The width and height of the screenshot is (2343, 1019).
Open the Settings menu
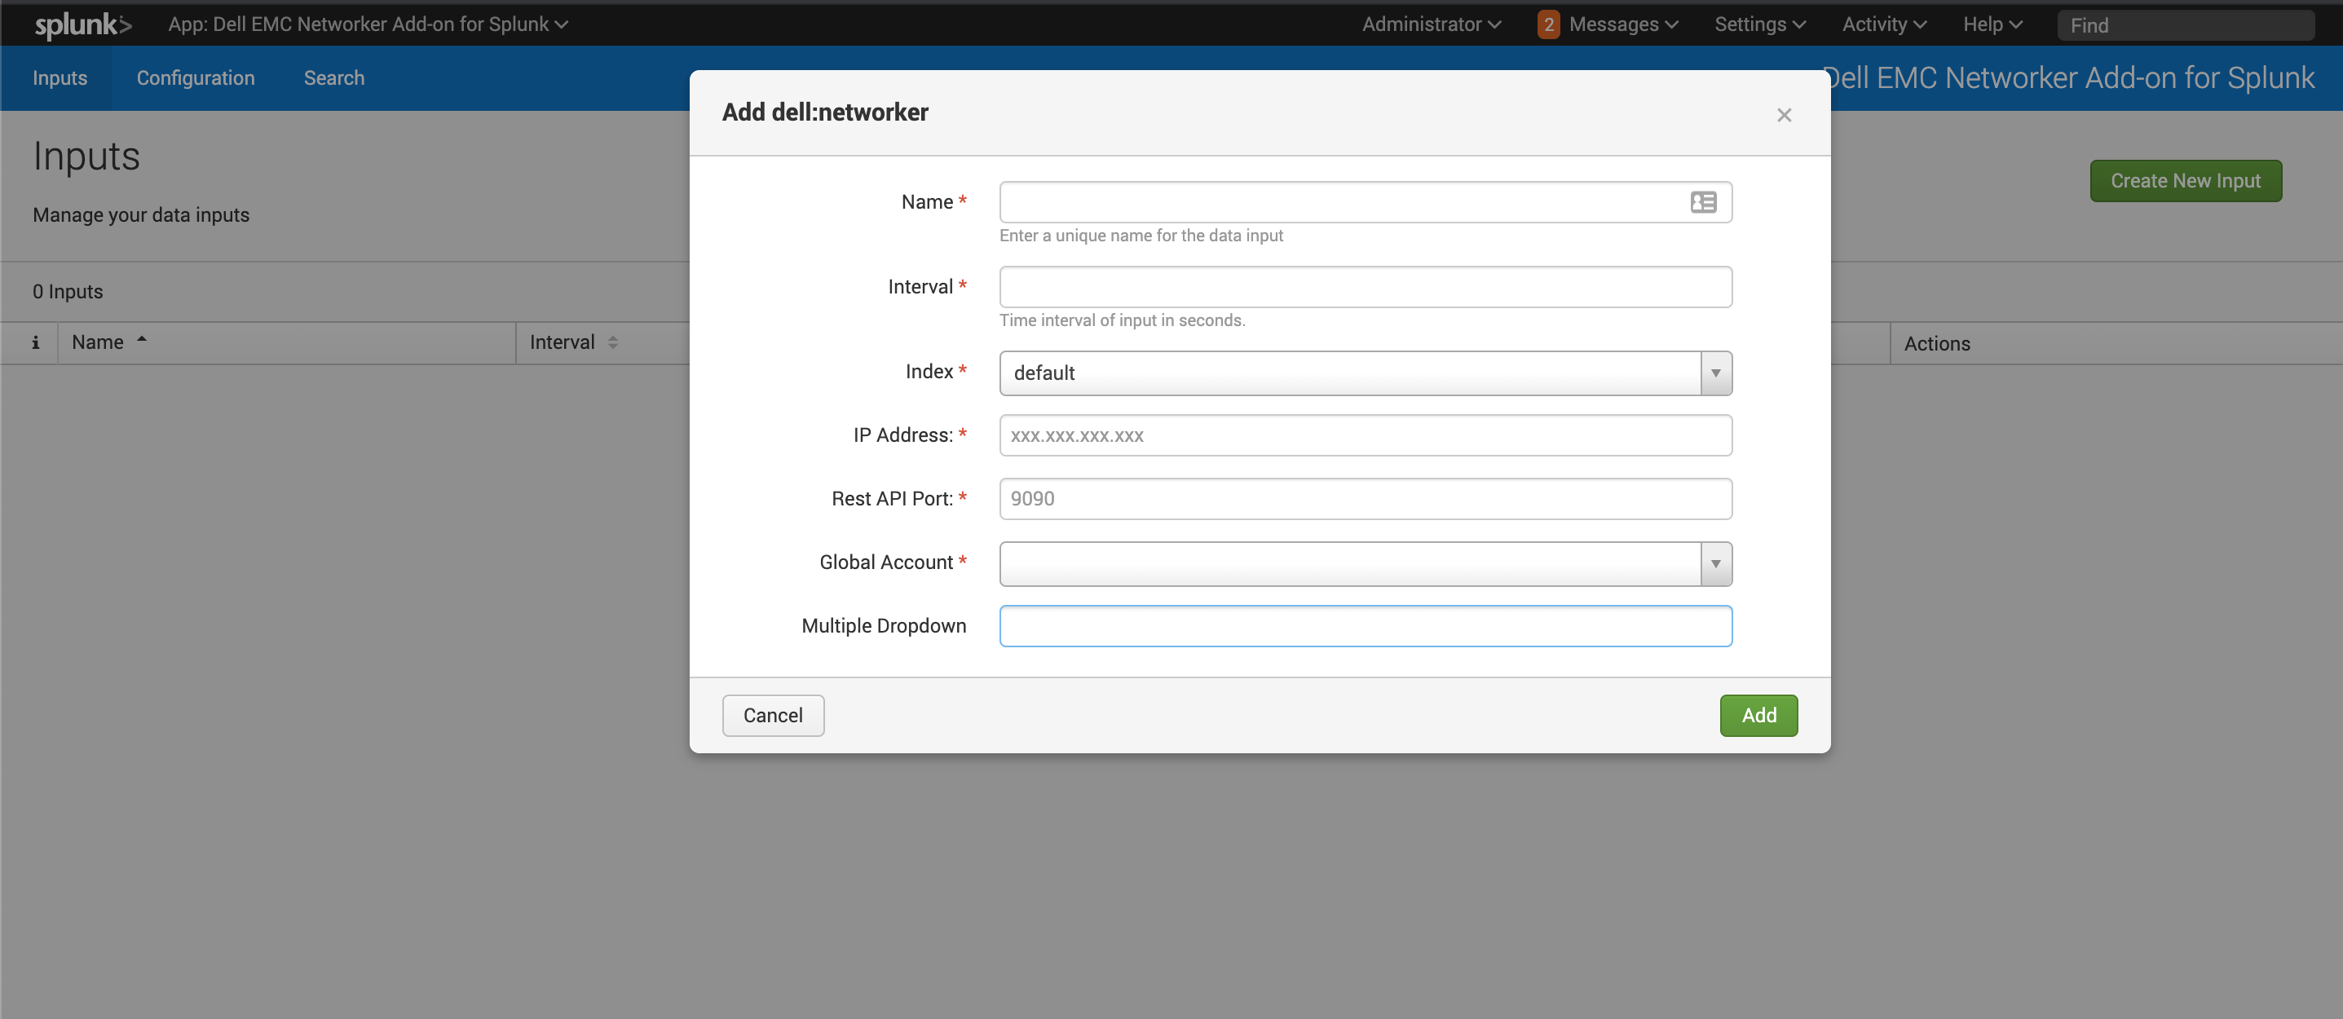[1758, 24]
